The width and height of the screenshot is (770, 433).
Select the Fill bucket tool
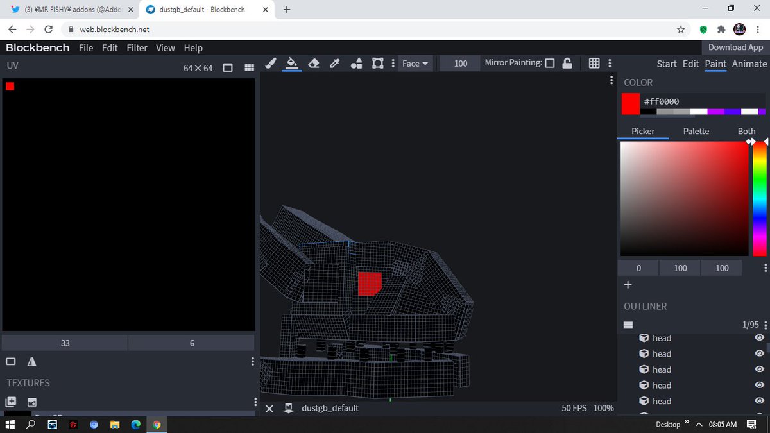click(x=292, y=63)
